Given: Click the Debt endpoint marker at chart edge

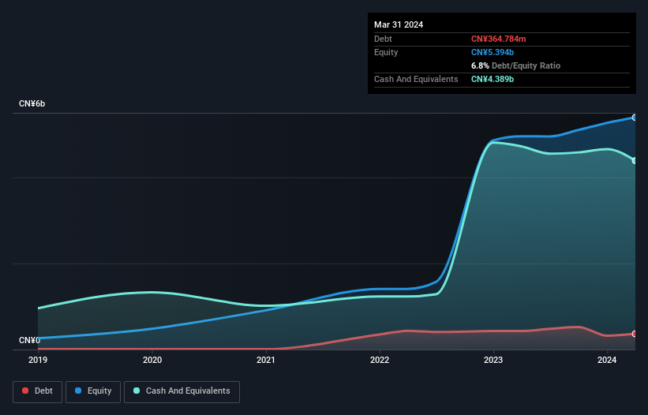Looking at the screenshot, I should click(x=635, y=334).
